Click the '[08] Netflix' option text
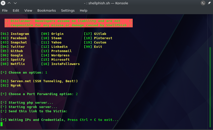Image resolution: width=213 pixels, height=130 pixels. tap(13, 64)
